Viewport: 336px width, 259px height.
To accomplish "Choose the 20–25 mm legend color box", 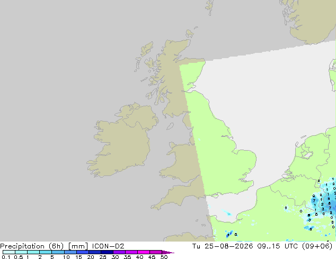I will tap(94, 252).
